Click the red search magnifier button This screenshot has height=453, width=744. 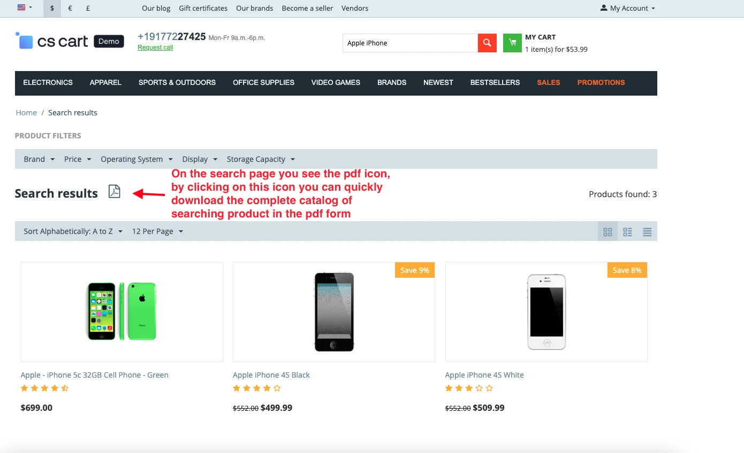point(487,43)
